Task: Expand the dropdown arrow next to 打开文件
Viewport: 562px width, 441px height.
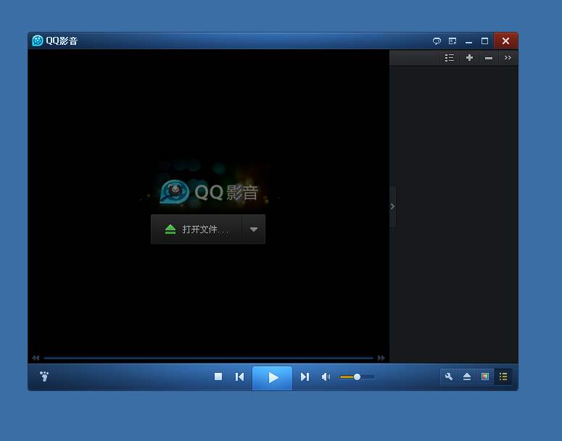Action: 253,230
